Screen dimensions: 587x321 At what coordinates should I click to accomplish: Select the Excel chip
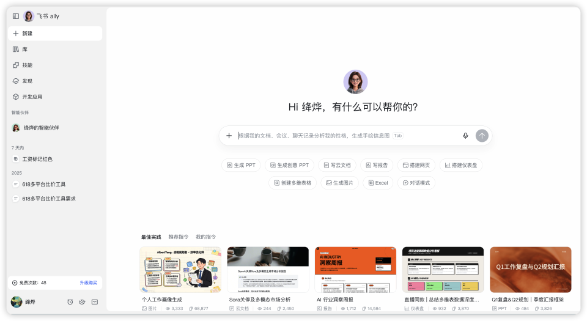(x=378, y=183)
